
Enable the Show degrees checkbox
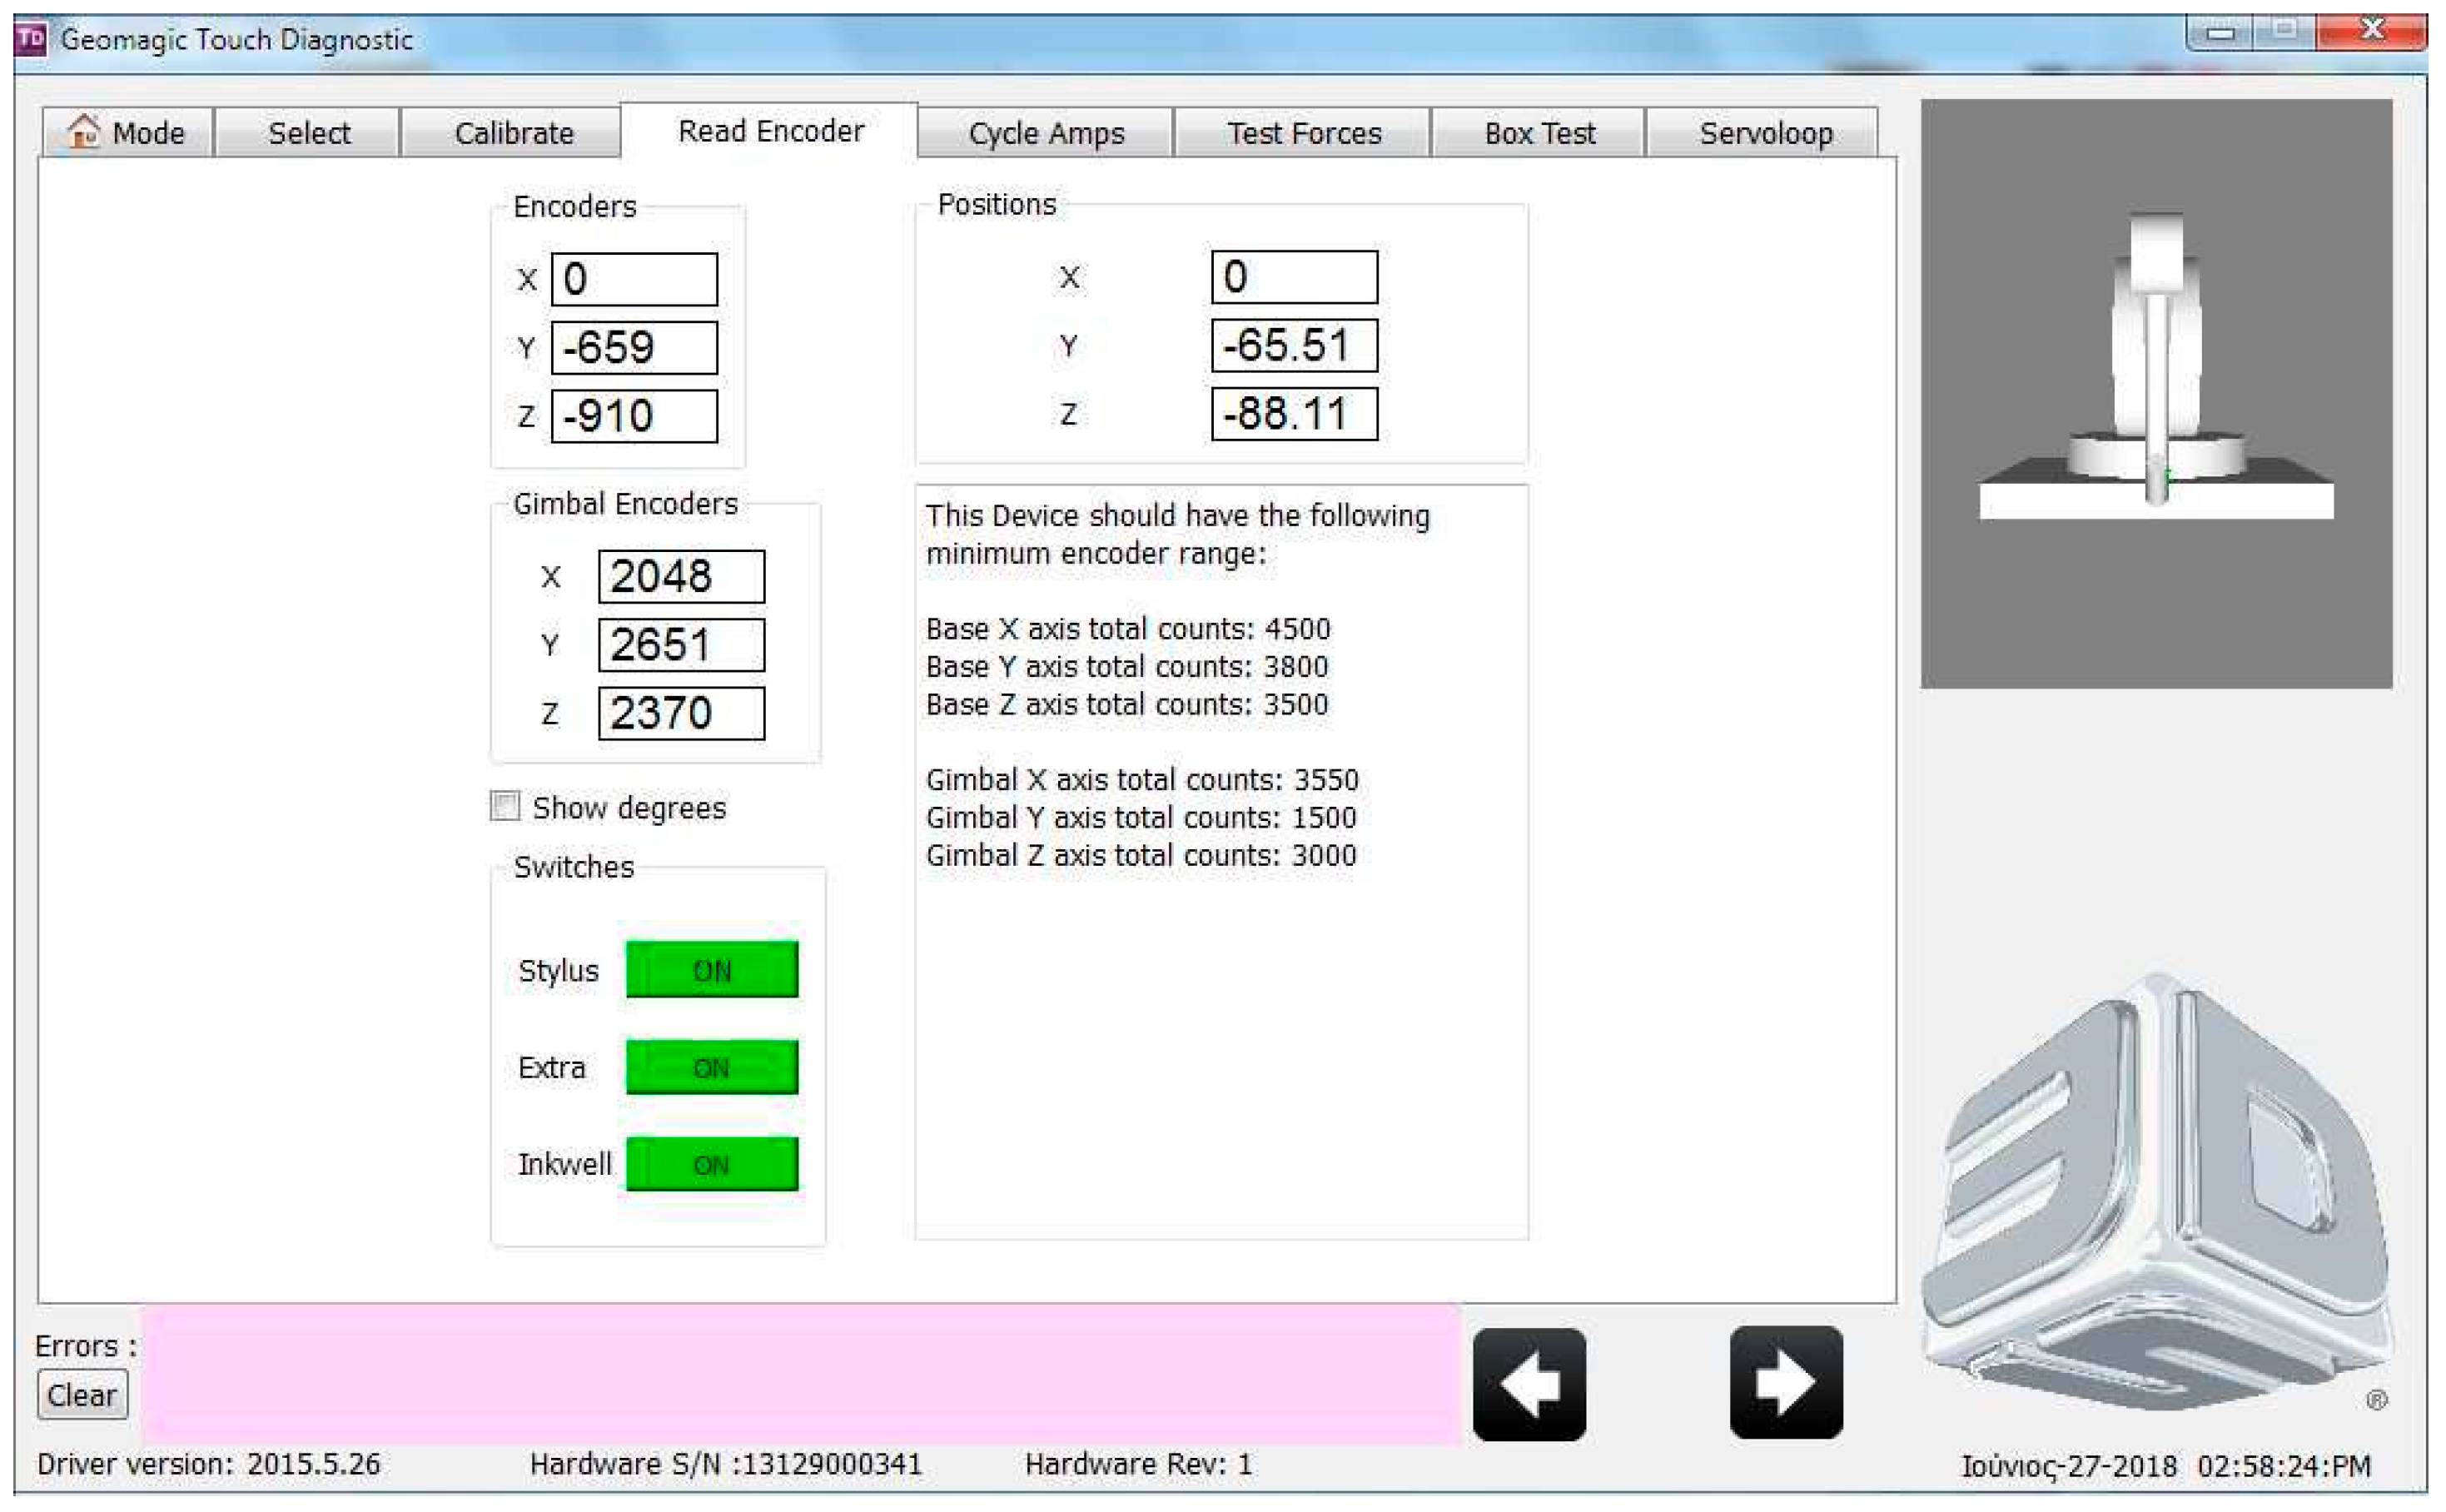tap(505, 806)
